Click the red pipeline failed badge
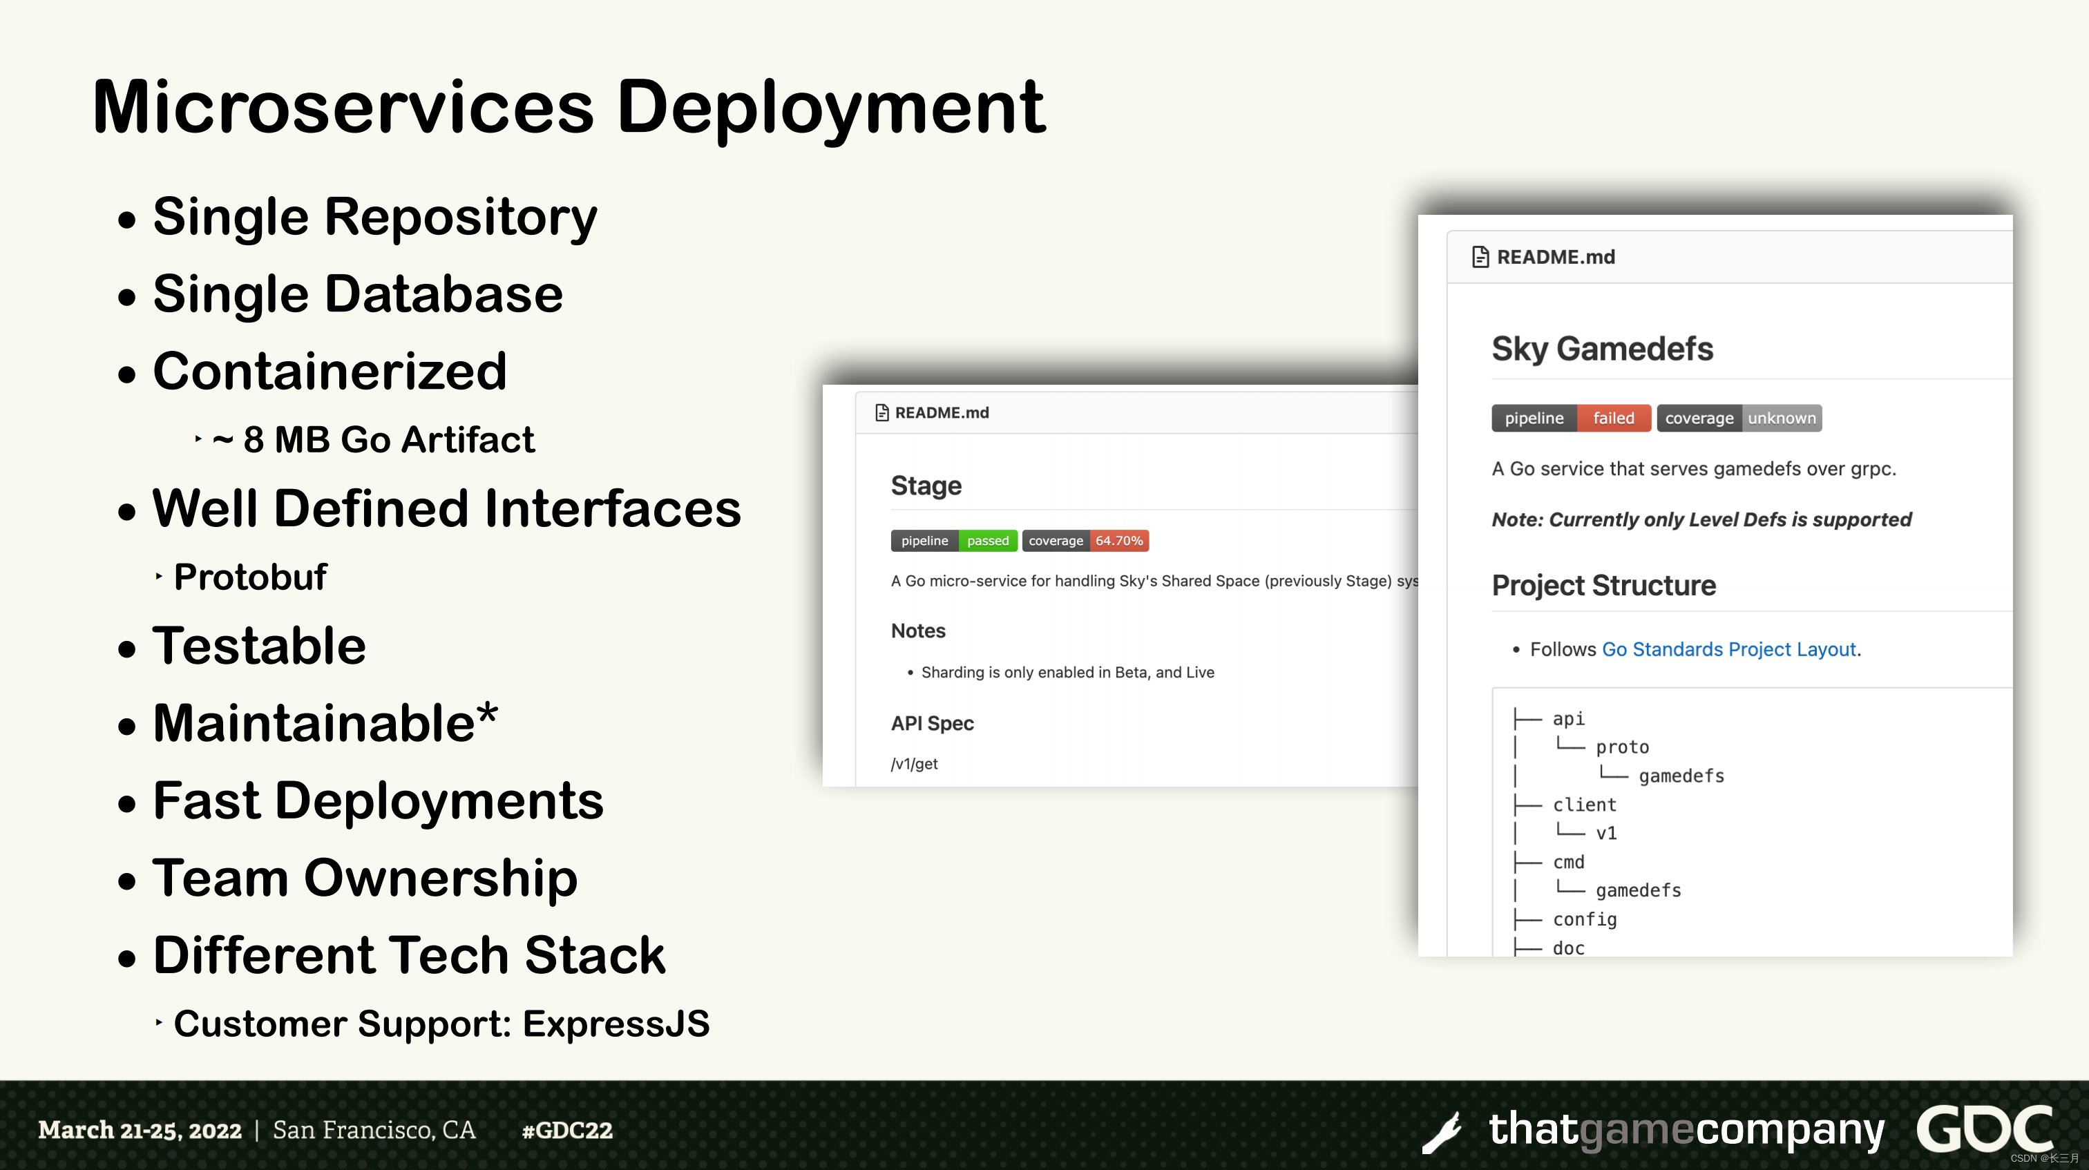2089x1170 pixels. [1570, 419]
